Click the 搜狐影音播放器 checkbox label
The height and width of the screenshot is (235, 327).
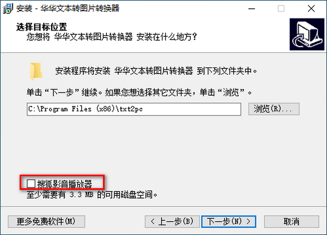[x=65, y=184]
